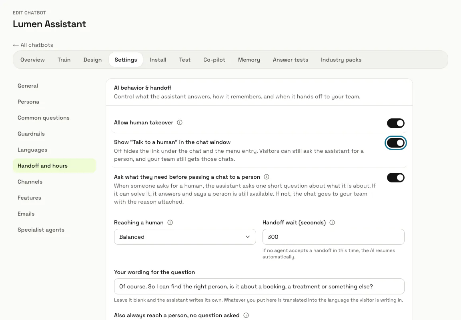
Task: Go to Features in the sidebar
Action: pyautogui.click(x=54, y=198)
